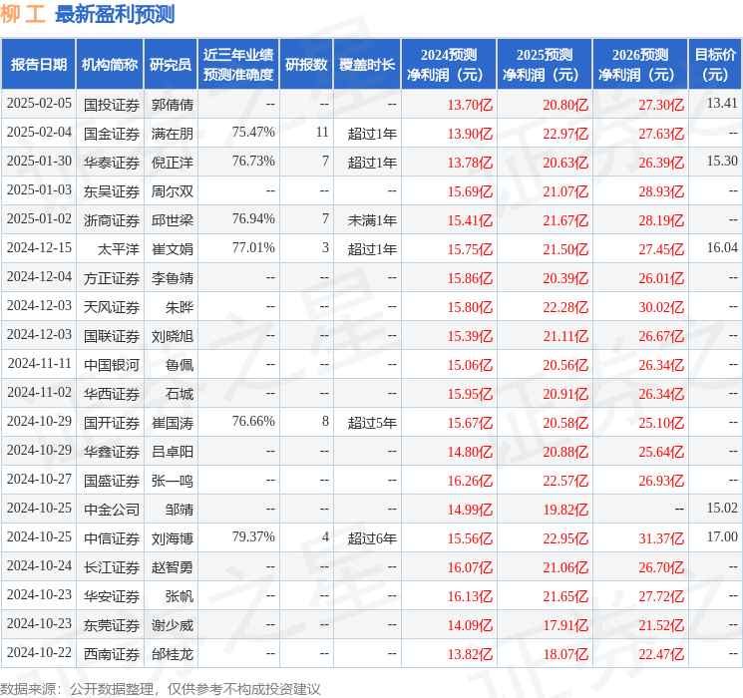Select the 中金公司 institution cell

pyautogui.click(x=112, y=510)
